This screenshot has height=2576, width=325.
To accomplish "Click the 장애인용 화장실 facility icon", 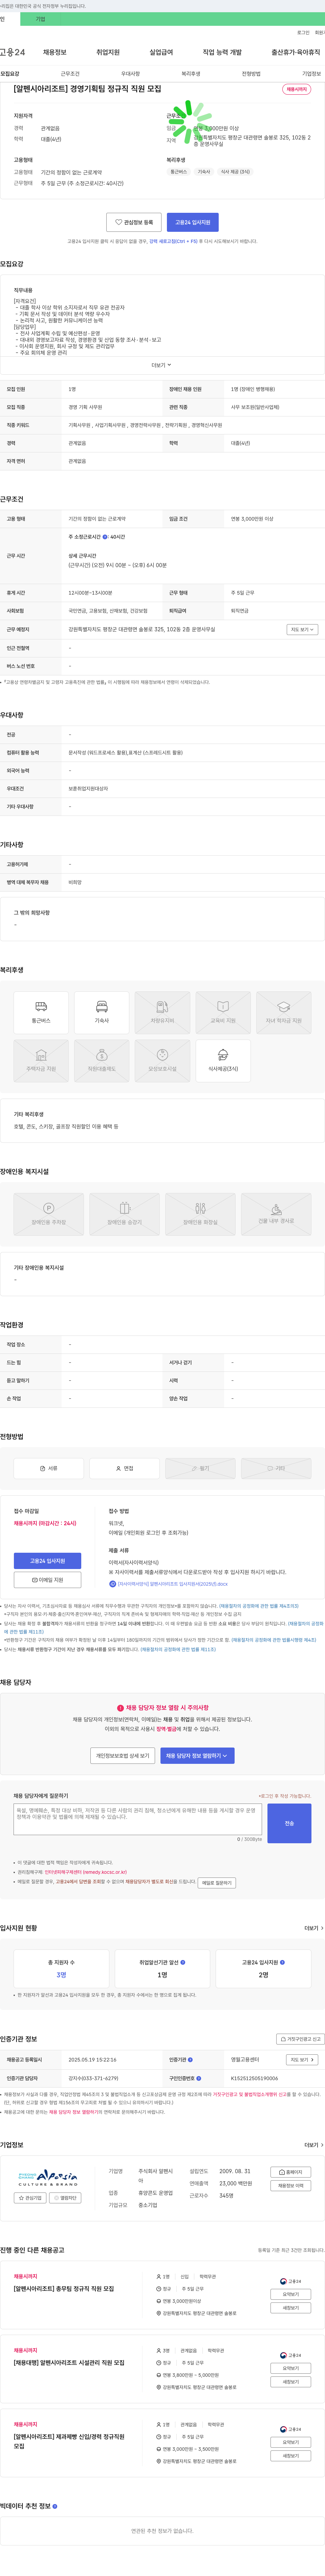I will coord(200,1214).
